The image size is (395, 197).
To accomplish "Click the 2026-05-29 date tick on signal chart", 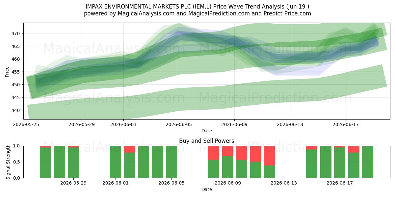I will (73, 183).
